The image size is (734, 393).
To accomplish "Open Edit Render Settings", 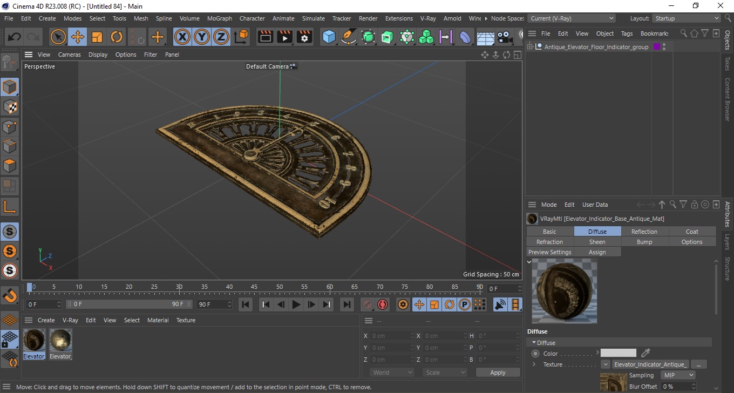I will coord(304,37).
